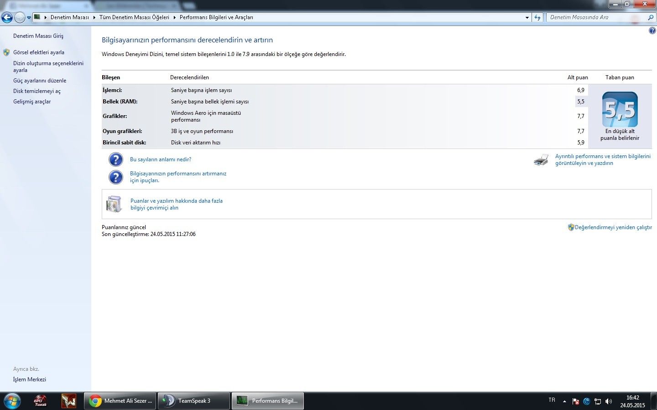Open the network icon in the system tray
This screenshot has width=657, height=410.
(x=598, y=401)
